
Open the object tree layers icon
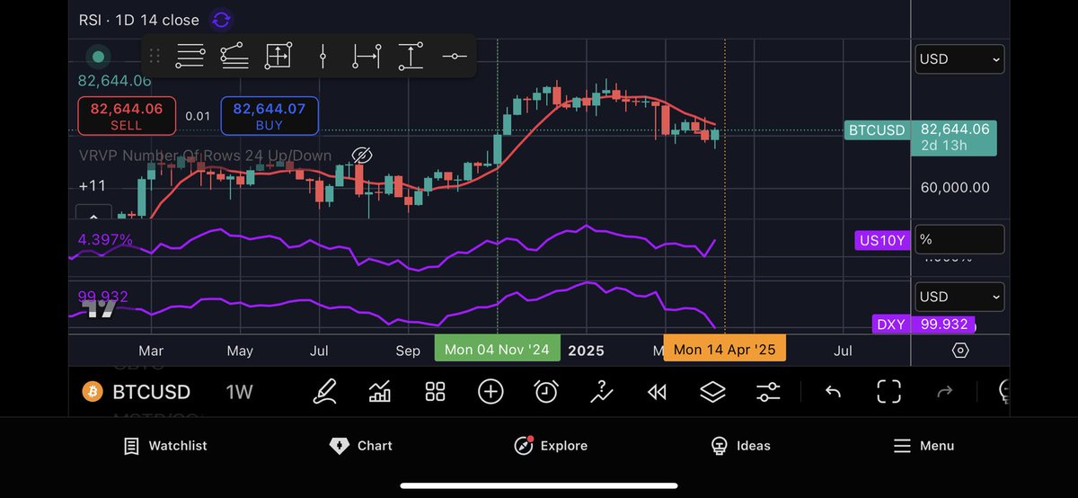712,391
